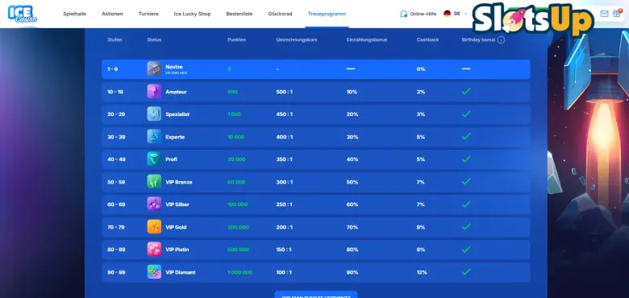This screenshot has height=298, width=629.
Task: Click the 90% deposit bonus value
Action: 352,272
